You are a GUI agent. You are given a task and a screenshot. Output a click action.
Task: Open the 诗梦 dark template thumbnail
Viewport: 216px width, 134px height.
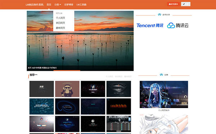tap(42, 89)
